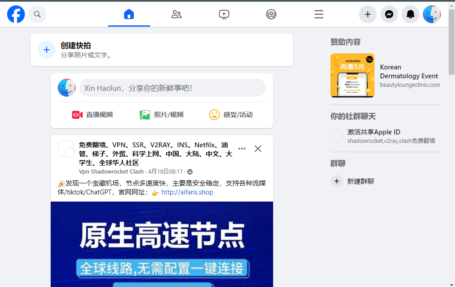Open the account profile avatar in header
The height and width of the screenshot is (287, 455).
(432, 14)
